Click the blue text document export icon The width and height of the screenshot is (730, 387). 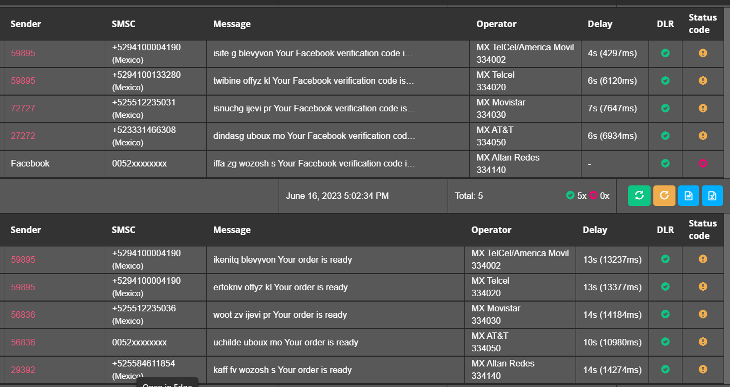click(688, 196)
